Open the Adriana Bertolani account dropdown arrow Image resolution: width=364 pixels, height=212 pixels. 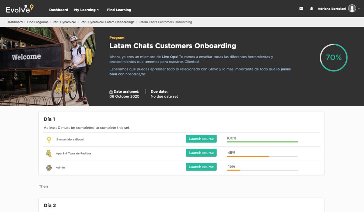(x=359, y=9)
